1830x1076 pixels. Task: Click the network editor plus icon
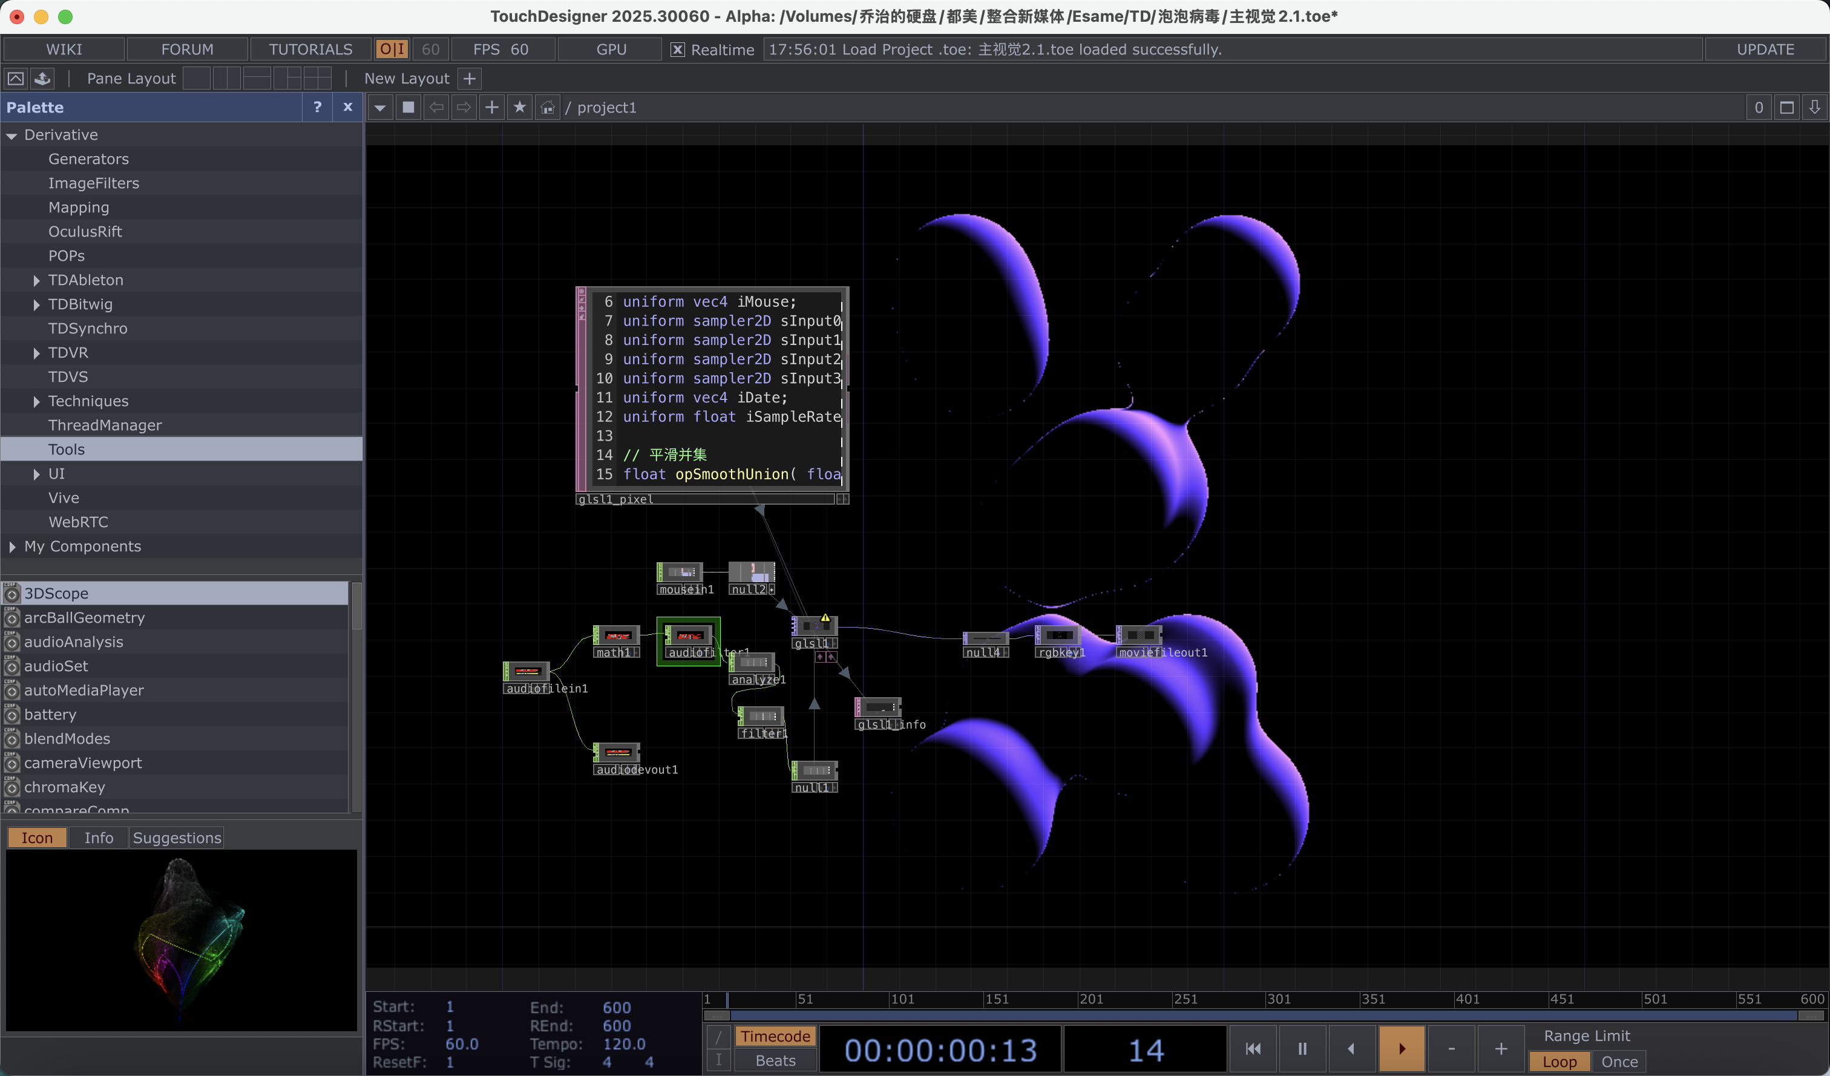point(491,108)
